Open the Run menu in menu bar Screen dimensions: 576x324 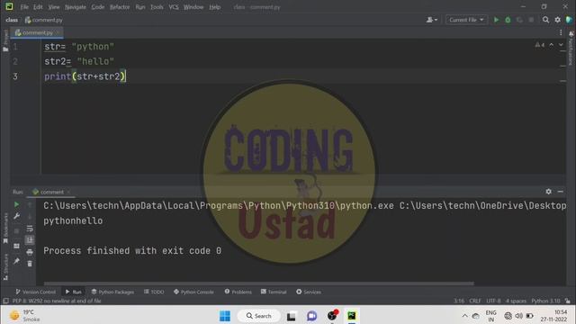point(140,7)
